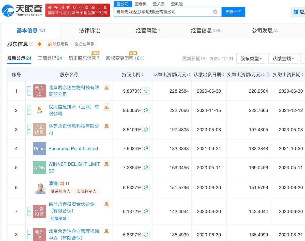Expand the 北京君亦达生物科技 shareholder row
This screenshot has width=305, height=241.
point(29,91)
